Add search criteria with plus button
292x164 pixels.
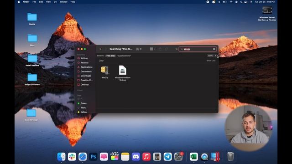pyautogui.click(x=215, y=56)
